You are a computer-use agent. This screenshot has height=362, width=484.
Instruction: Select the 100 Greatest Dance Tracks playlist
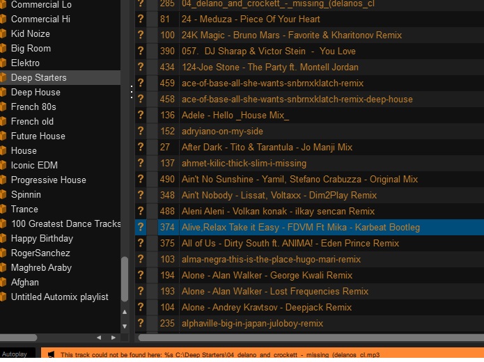pos(65,224)
